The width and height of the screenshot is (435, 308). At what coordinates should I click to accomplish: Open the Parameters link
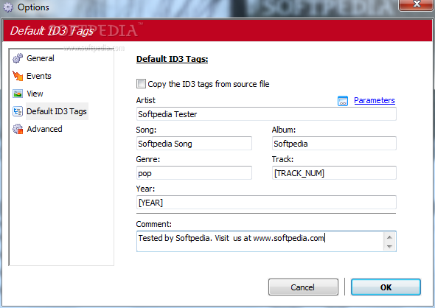375,100
